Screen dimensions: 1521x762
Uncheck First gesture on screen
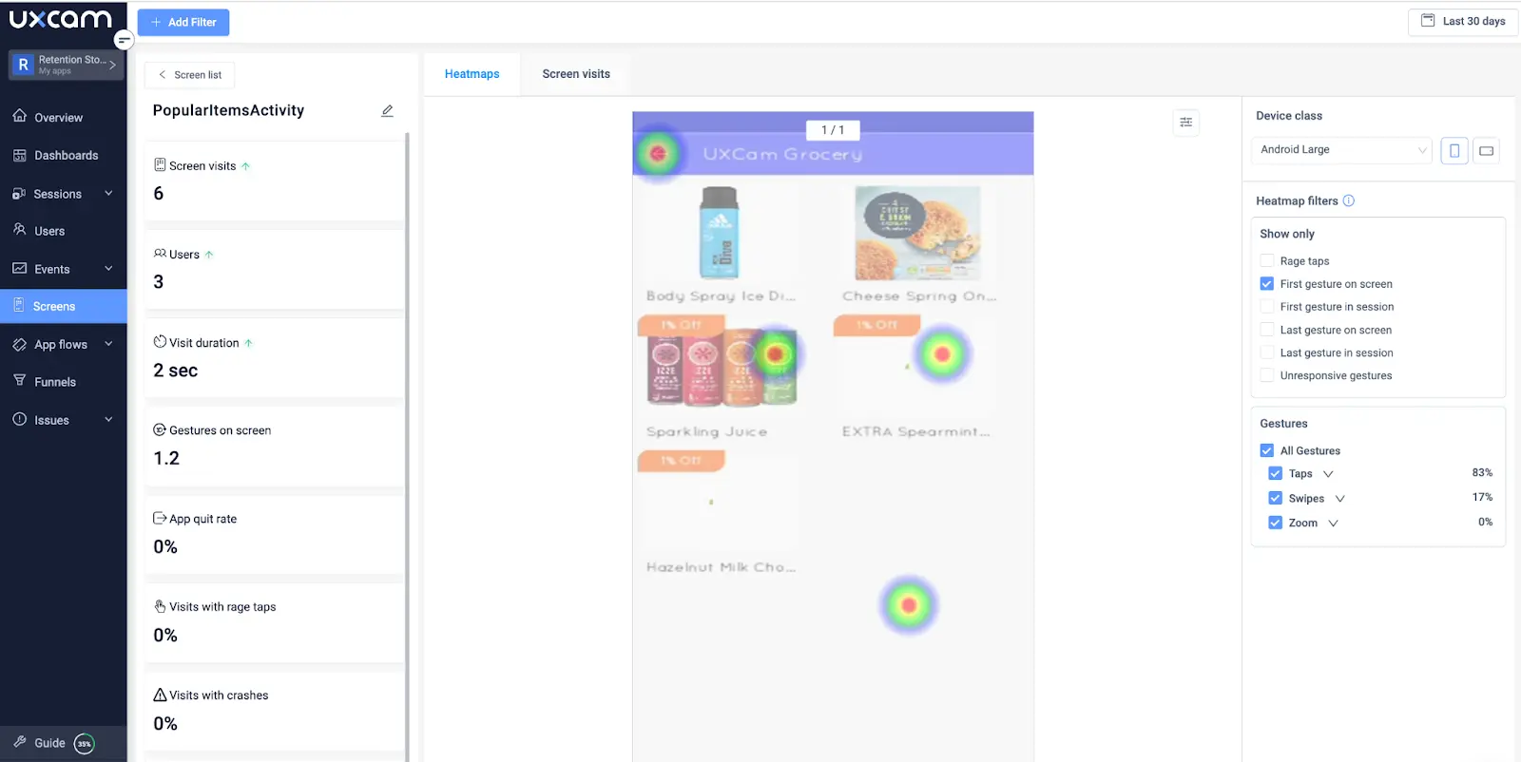click(x=1267, y=283)
